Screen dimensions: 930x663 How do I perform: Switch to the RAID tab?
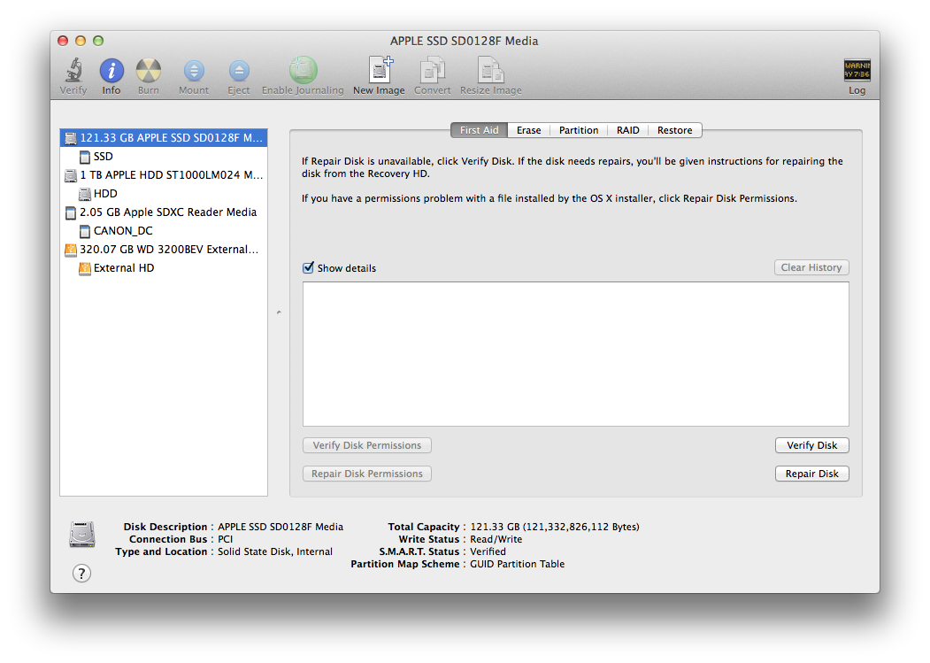[628, 130]
